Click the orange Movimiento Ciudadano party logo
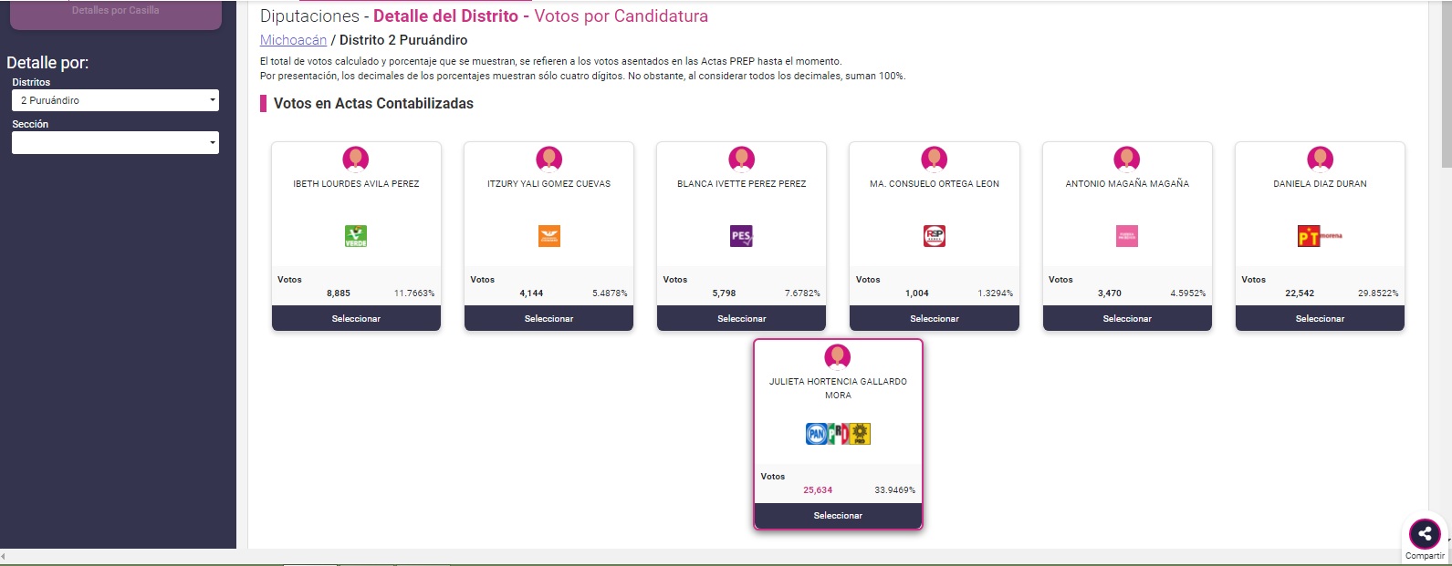The image size is (1452, 566). pos(548,236)
